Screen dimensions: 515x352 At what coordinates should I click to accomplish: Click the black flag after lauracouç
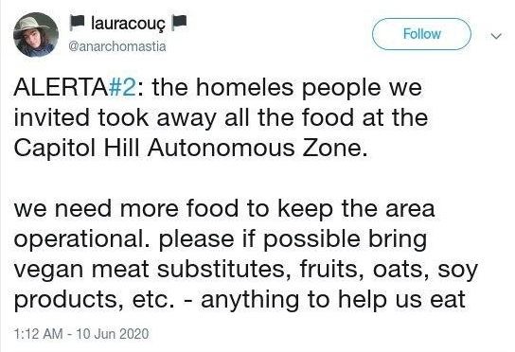click(x=180, y=23)
